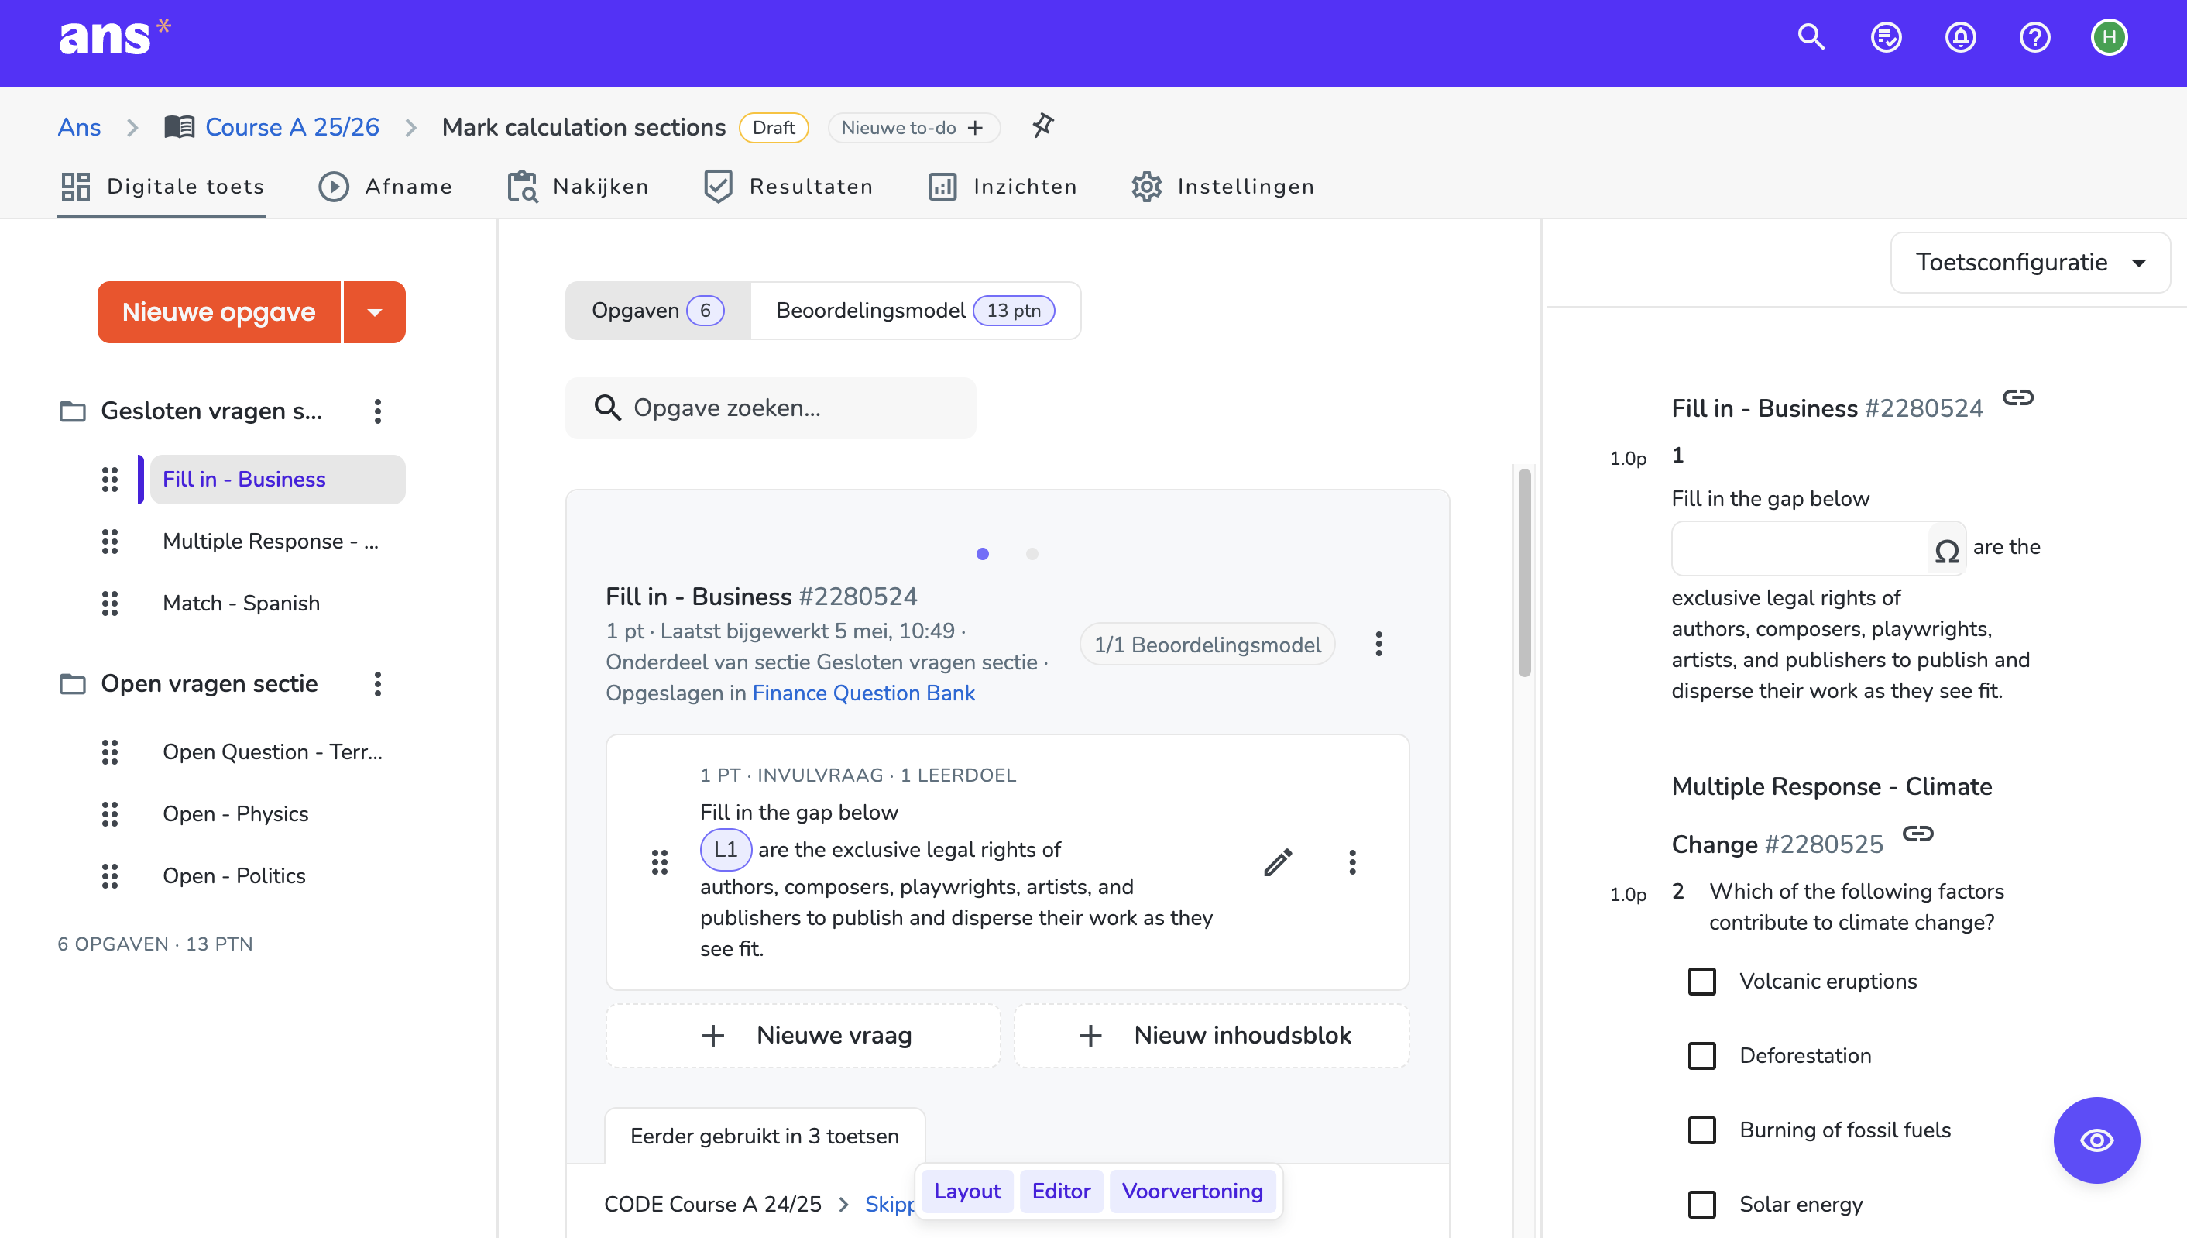The image size is (2187, 1238).
Task: Open Eerder gebruikt in 3 toetsen tab
Action: coord(764,1136)
